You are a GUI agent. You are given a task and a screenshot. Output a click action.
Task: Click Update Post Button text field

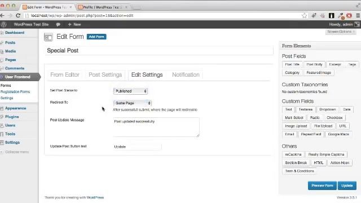(x=137, y=147)
